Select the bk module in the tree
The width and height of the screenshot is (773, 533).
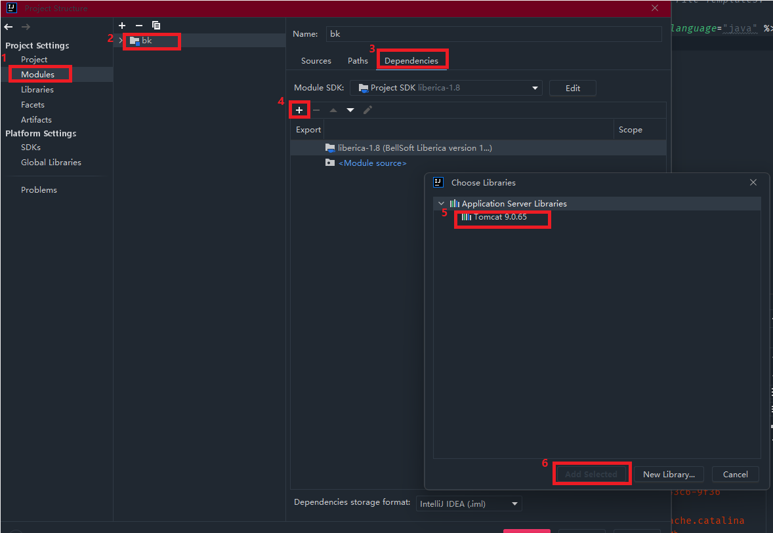(x=199, y=41)
